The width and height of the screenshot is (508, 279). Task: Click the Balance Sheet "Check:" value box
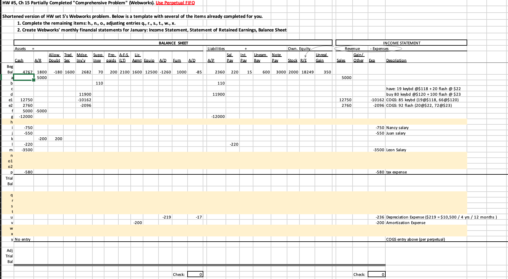195,274
